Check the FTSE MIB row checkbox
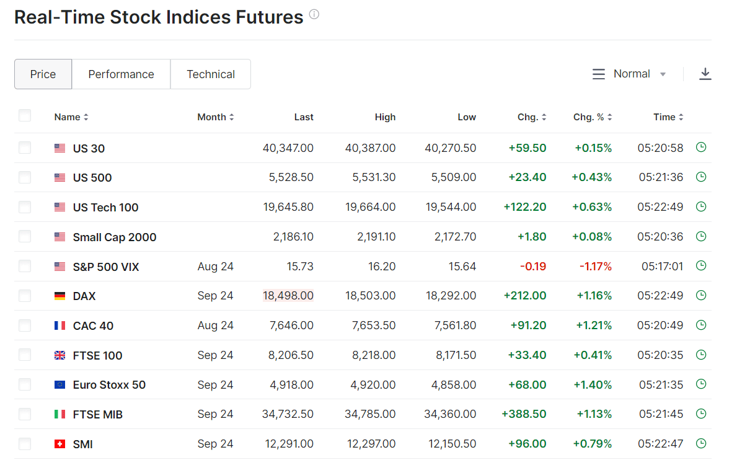This screenshot has width=737, height=460. (x=25, y=414)
